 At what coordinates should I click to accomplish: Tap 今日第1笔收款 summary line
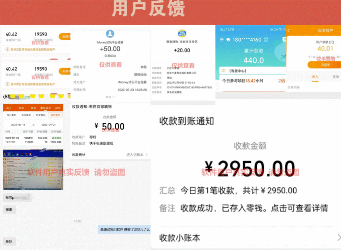[239, 190]
